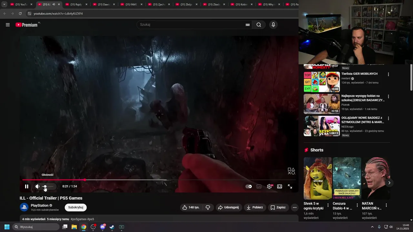Mute the ILL tab via speaker icon

(x=54, y=5)
